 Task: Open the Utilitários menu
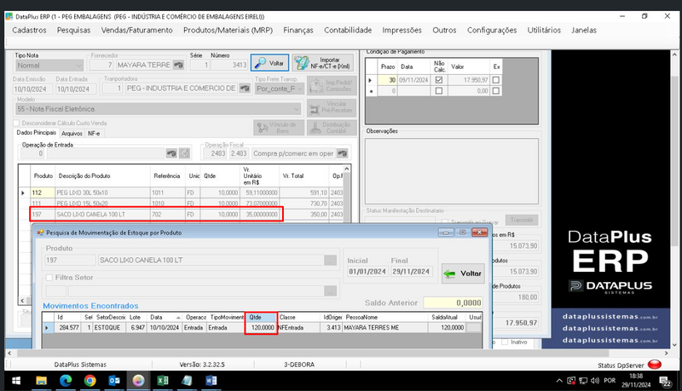[x=544, y=30]
